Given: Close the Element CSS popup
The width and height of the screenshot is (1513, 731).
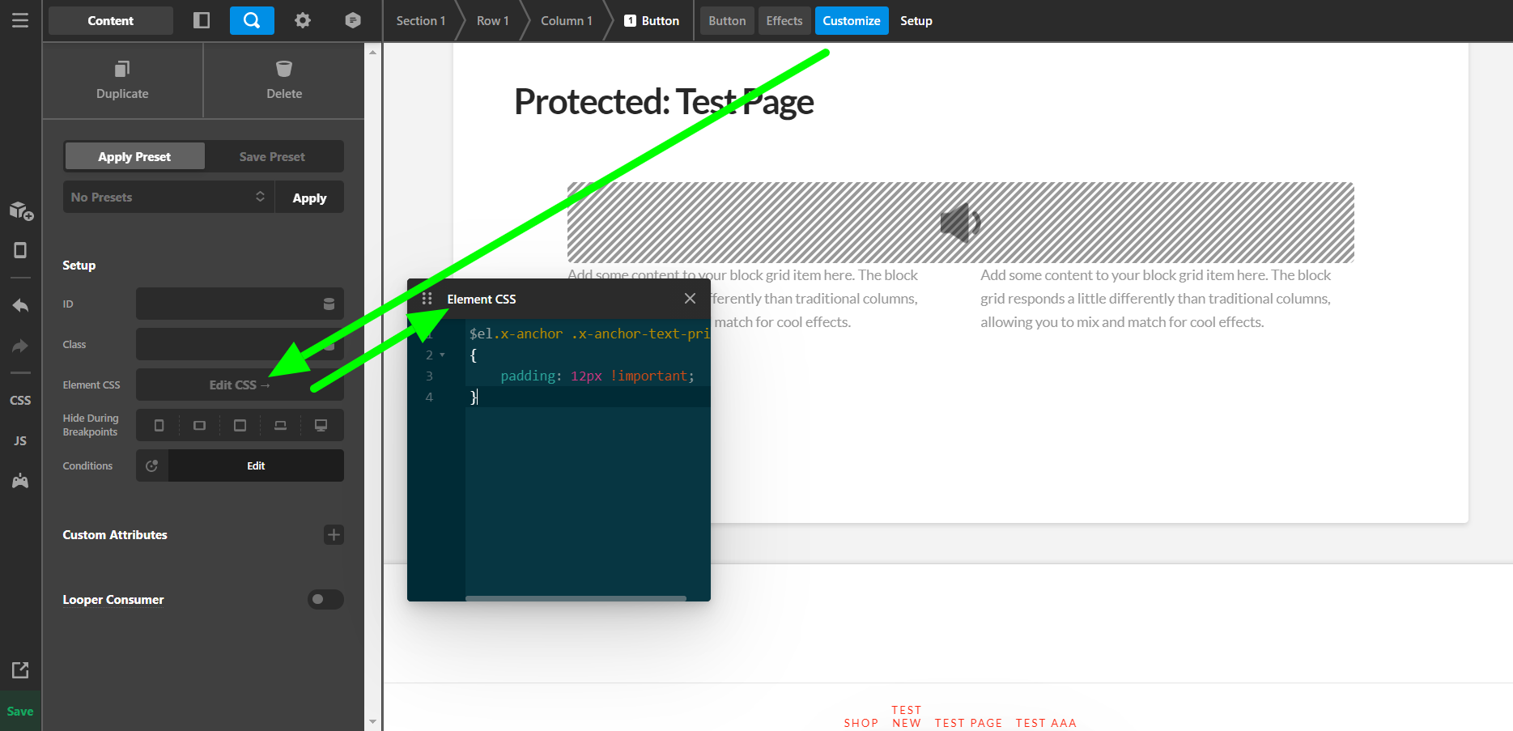Looking at the screenshot, I should (690, 299).
